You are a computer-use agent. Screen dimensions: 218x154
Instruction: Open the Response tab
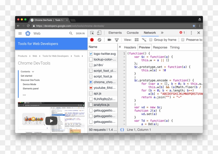pyautogui.click(x=160, y=47)
